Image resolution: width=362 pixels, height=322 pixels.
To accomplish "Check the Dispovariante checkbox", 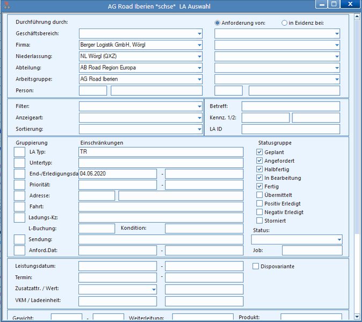I will pyautogui.click(x=256, y=266).
